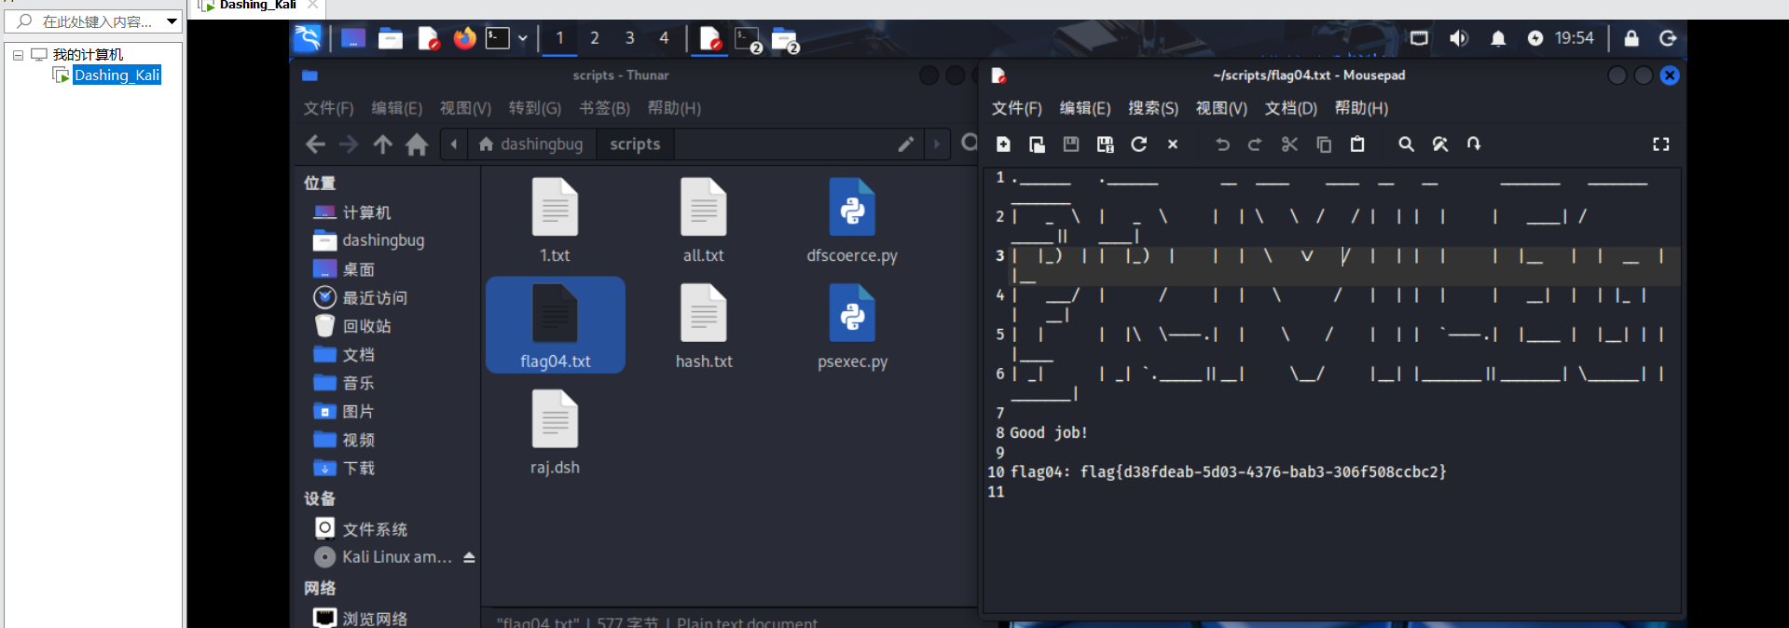The height and width of the screenshot is (628, 1789).
Task: Click the reload file icon in Mousepad
Action: [1138, 144]
